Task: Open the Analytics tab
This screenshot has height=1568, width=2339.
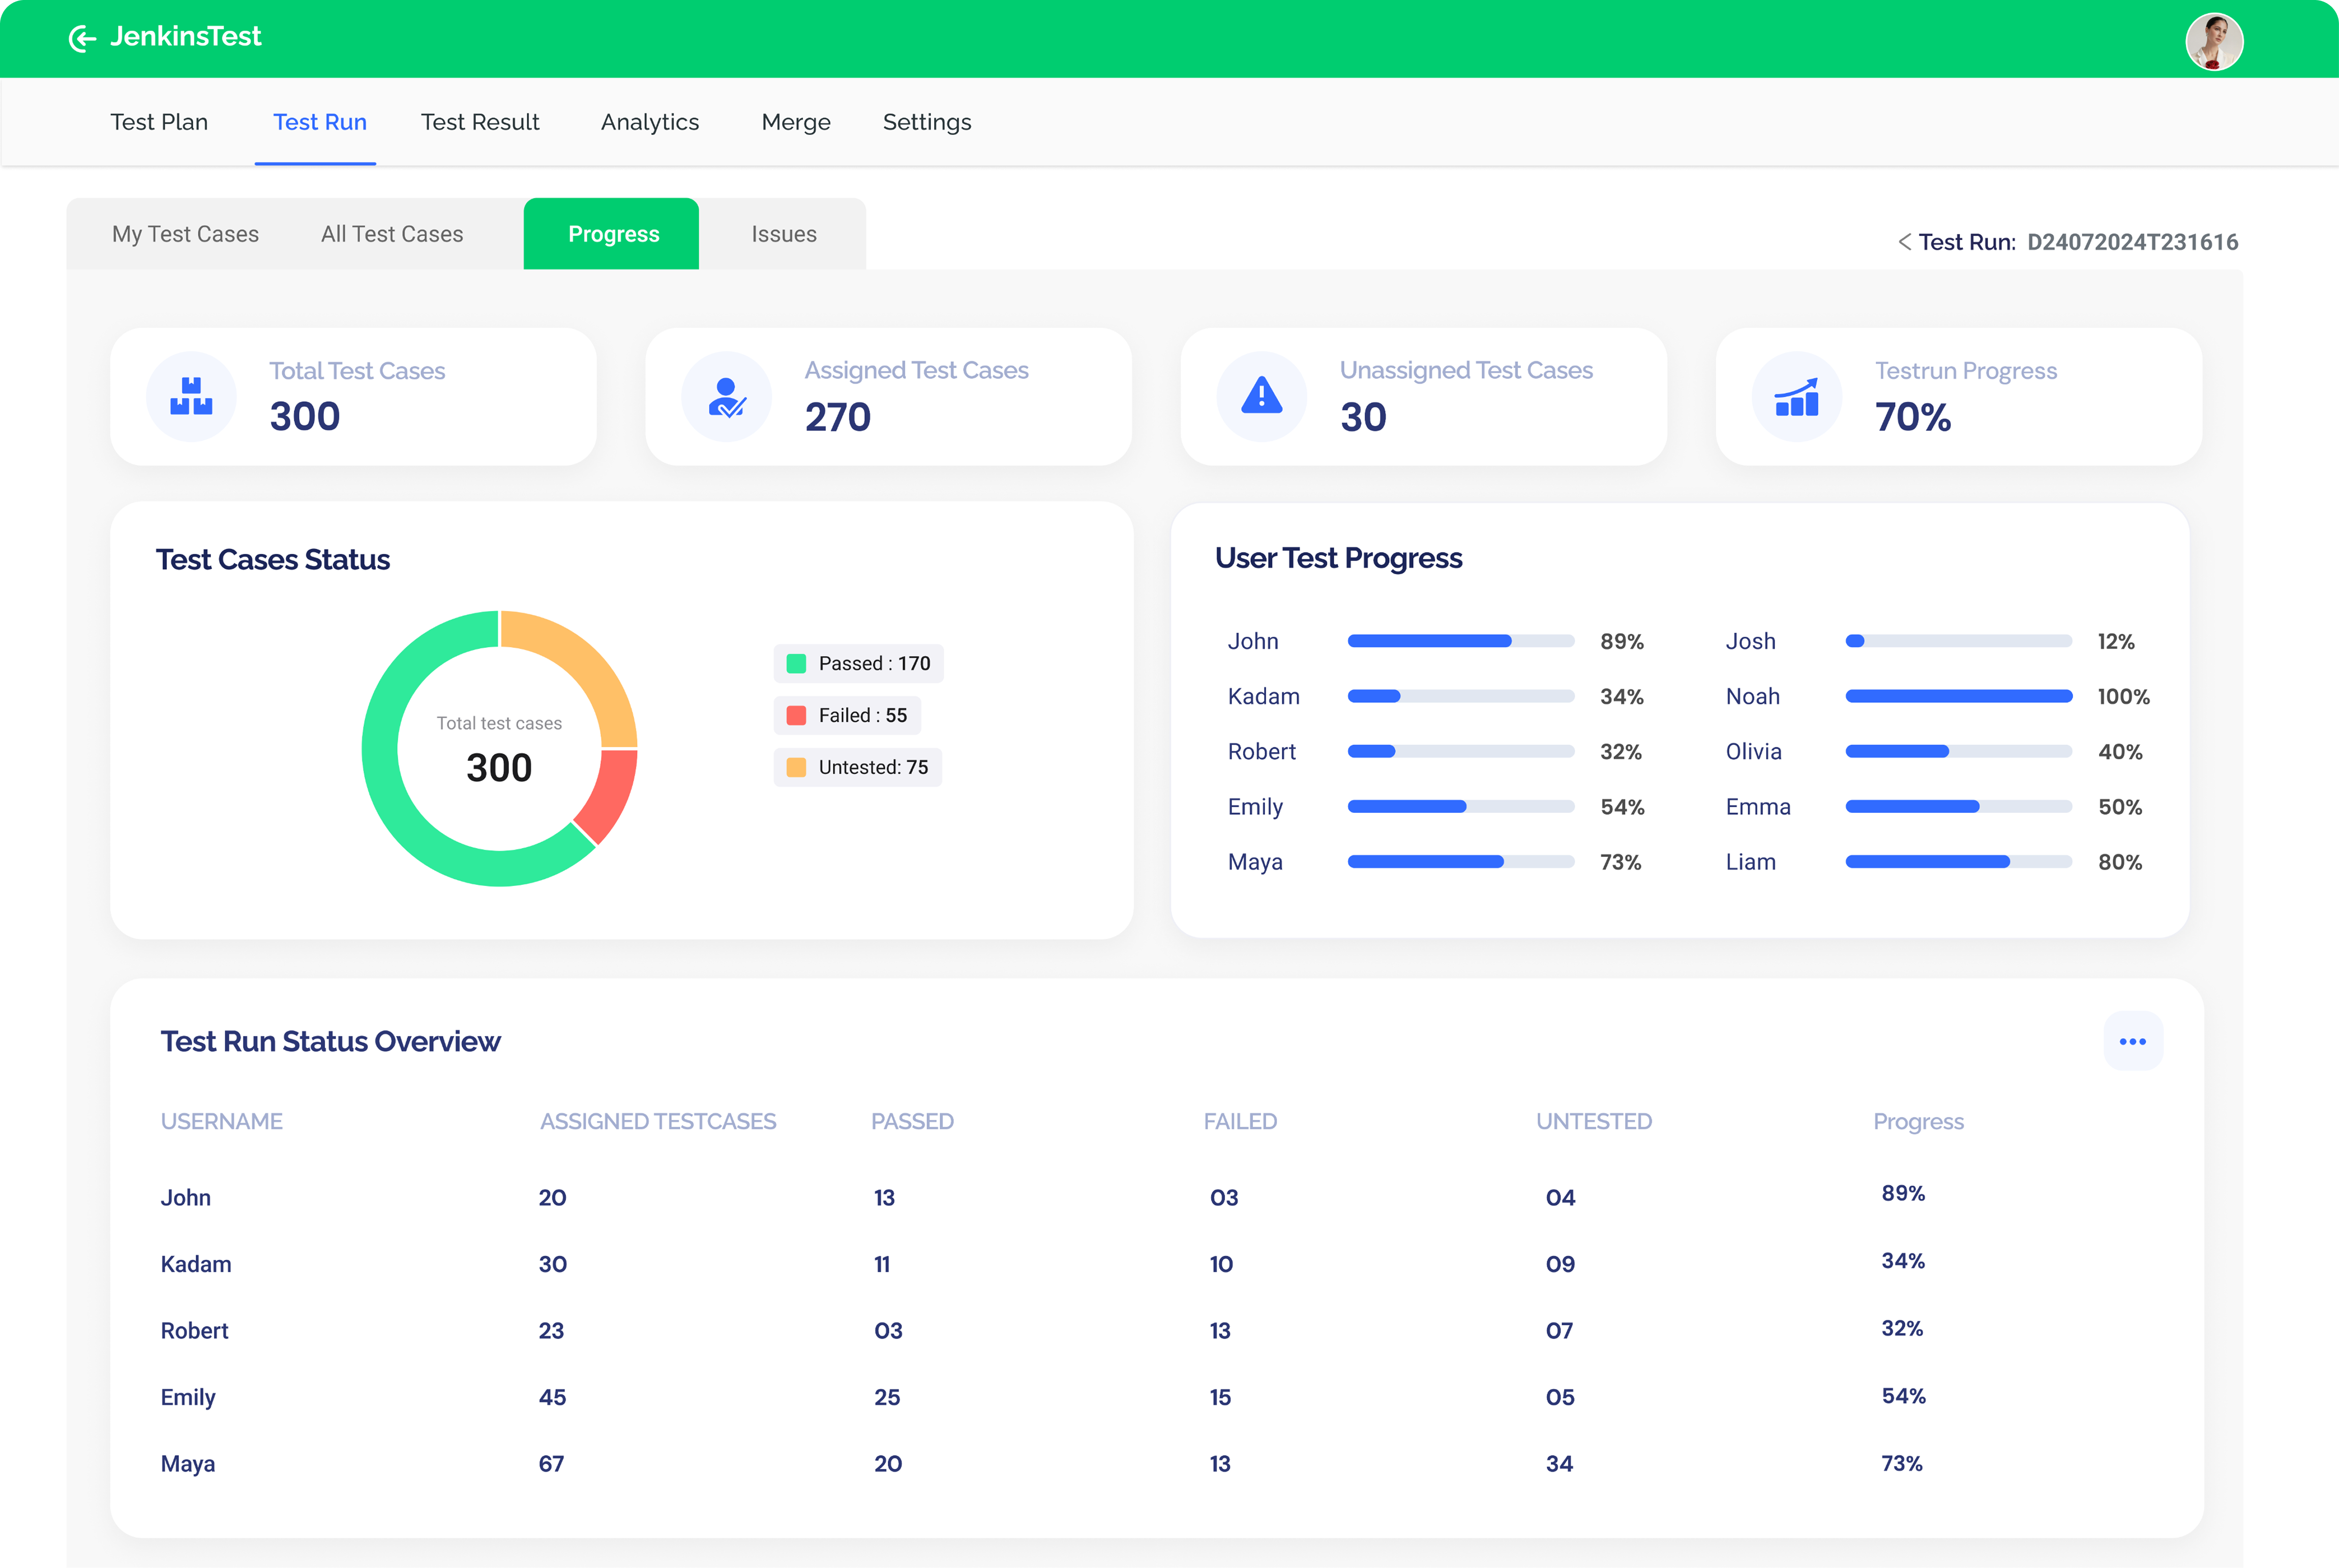Action: (650, 122)
